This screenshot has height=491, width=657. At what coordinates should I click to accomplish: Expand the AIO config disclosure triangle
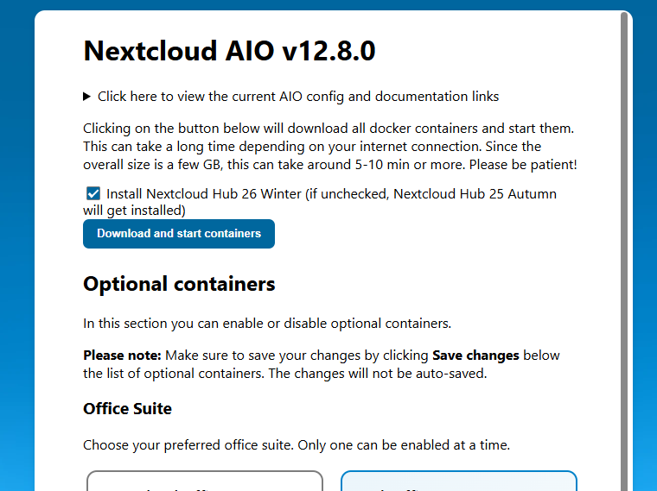pos(87,97)
